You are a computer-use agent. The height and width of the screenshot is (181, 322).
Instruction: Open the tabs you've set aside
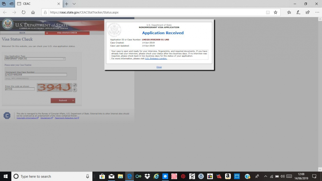pyautogui.click(x=4, y=4)
